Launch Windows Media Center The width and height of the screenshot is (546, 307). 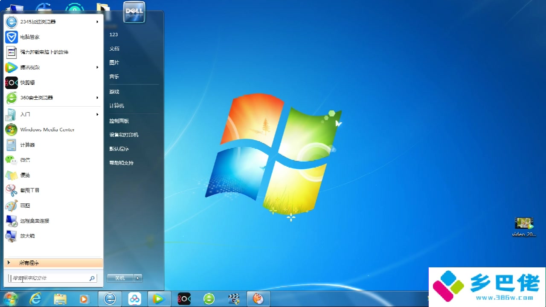click(53, 130)
